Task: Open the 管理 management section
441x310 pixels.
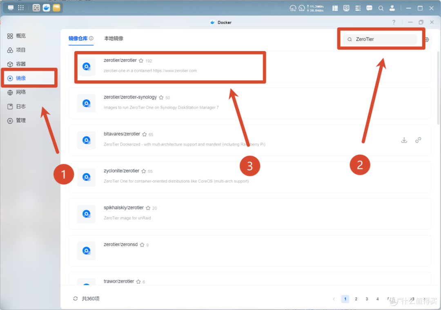Action: point(17,120)
